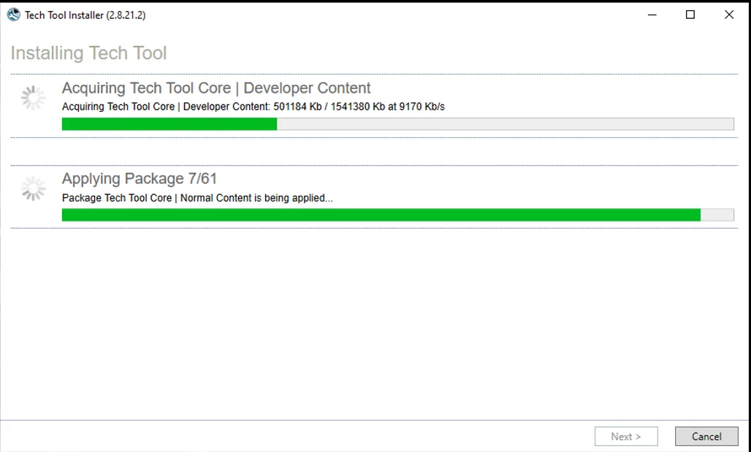Click the 'Applying Package 7/61' title
The height and width of the screenshot is (452, 751).
point(140,179)
